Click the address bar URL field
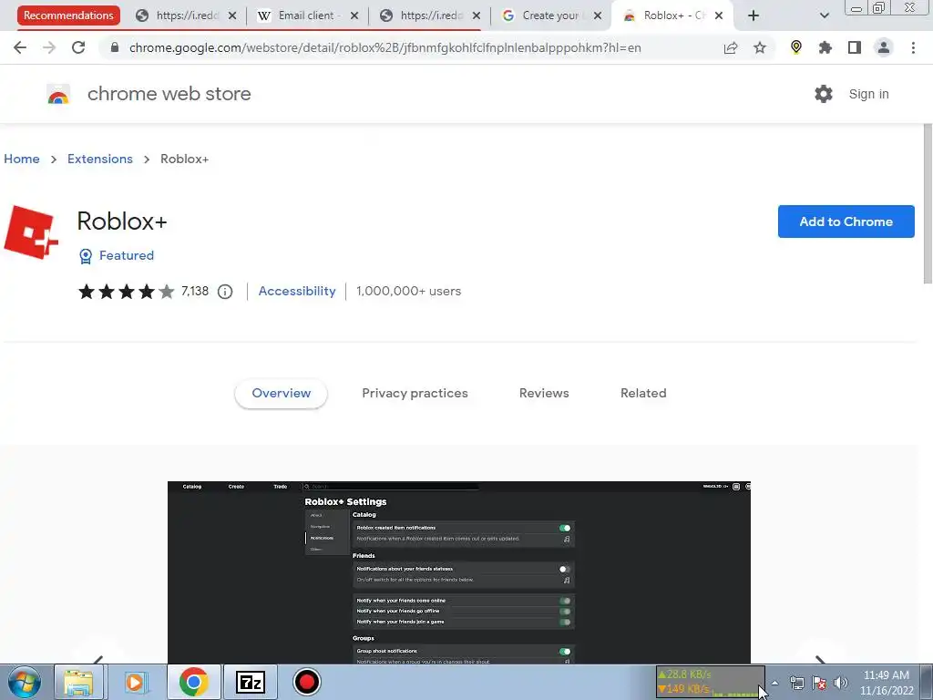This screenshot has width=933, height=700. click(x=385, y=47)
